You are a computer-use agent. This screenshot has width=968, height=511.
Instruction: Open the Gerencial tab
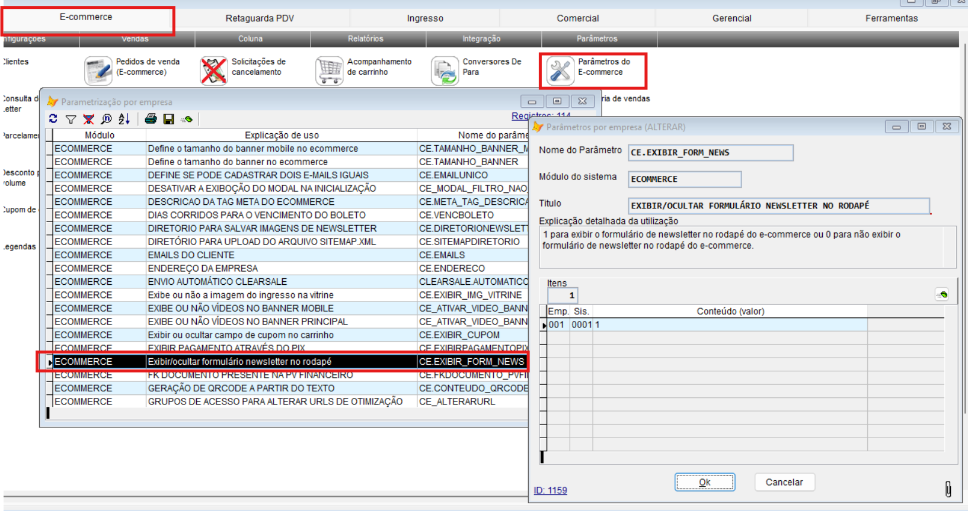(731, 18)
